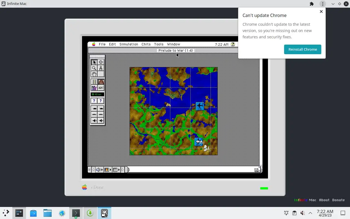
Task: Select the arrow pointer tool
Action: pos(94,62)
